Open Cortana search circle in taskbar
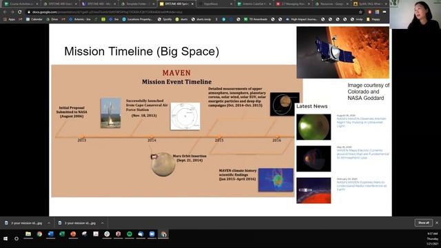441x248 pixels. click(x=17, y=238)
